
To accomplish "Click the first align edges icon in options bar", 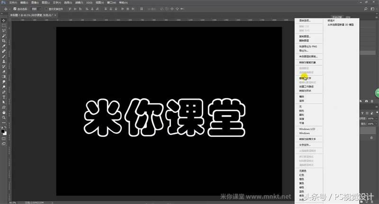I will pos(70,9).
